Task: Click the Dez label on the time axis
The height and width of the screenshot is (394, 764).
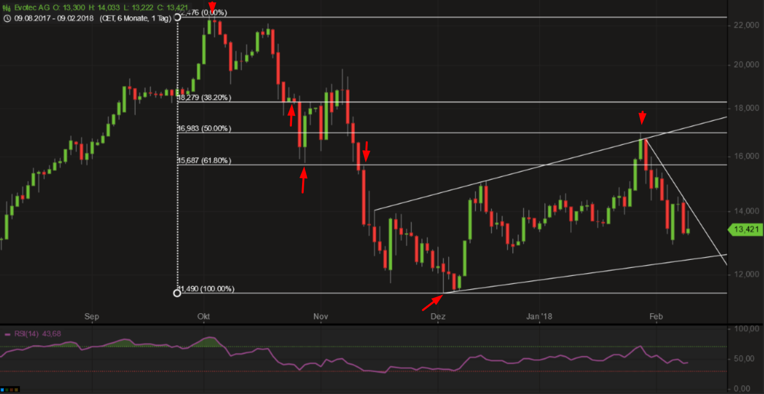Action: point(438,317)
